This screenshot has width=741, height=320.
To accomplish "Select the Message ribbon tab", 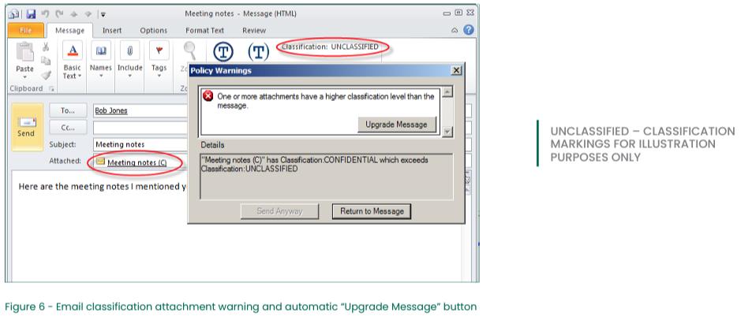I will (70, 30).
